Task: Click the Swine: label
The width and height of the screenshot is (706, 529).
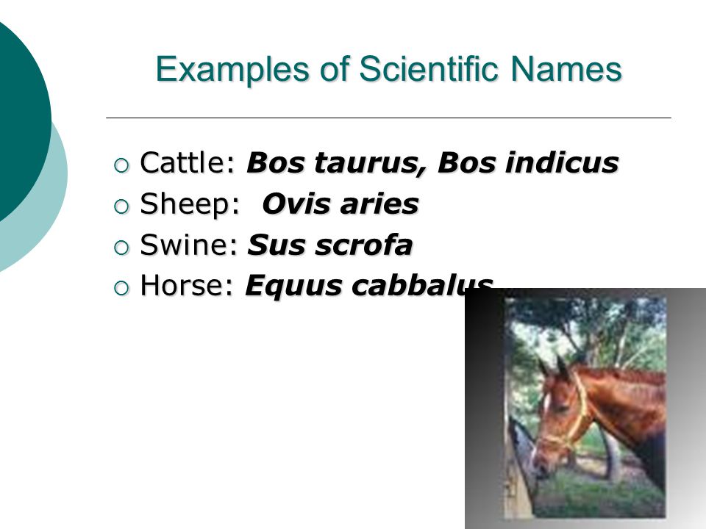Action: 189,245
